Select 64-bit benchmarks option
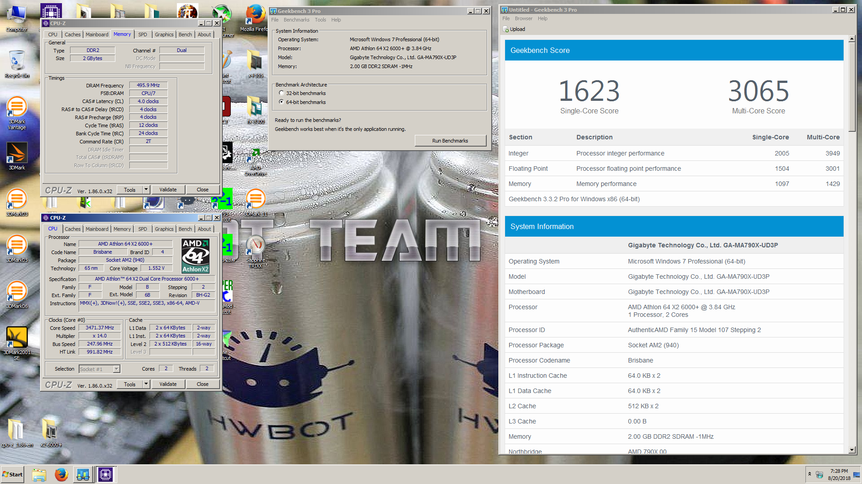 (281, 102)
